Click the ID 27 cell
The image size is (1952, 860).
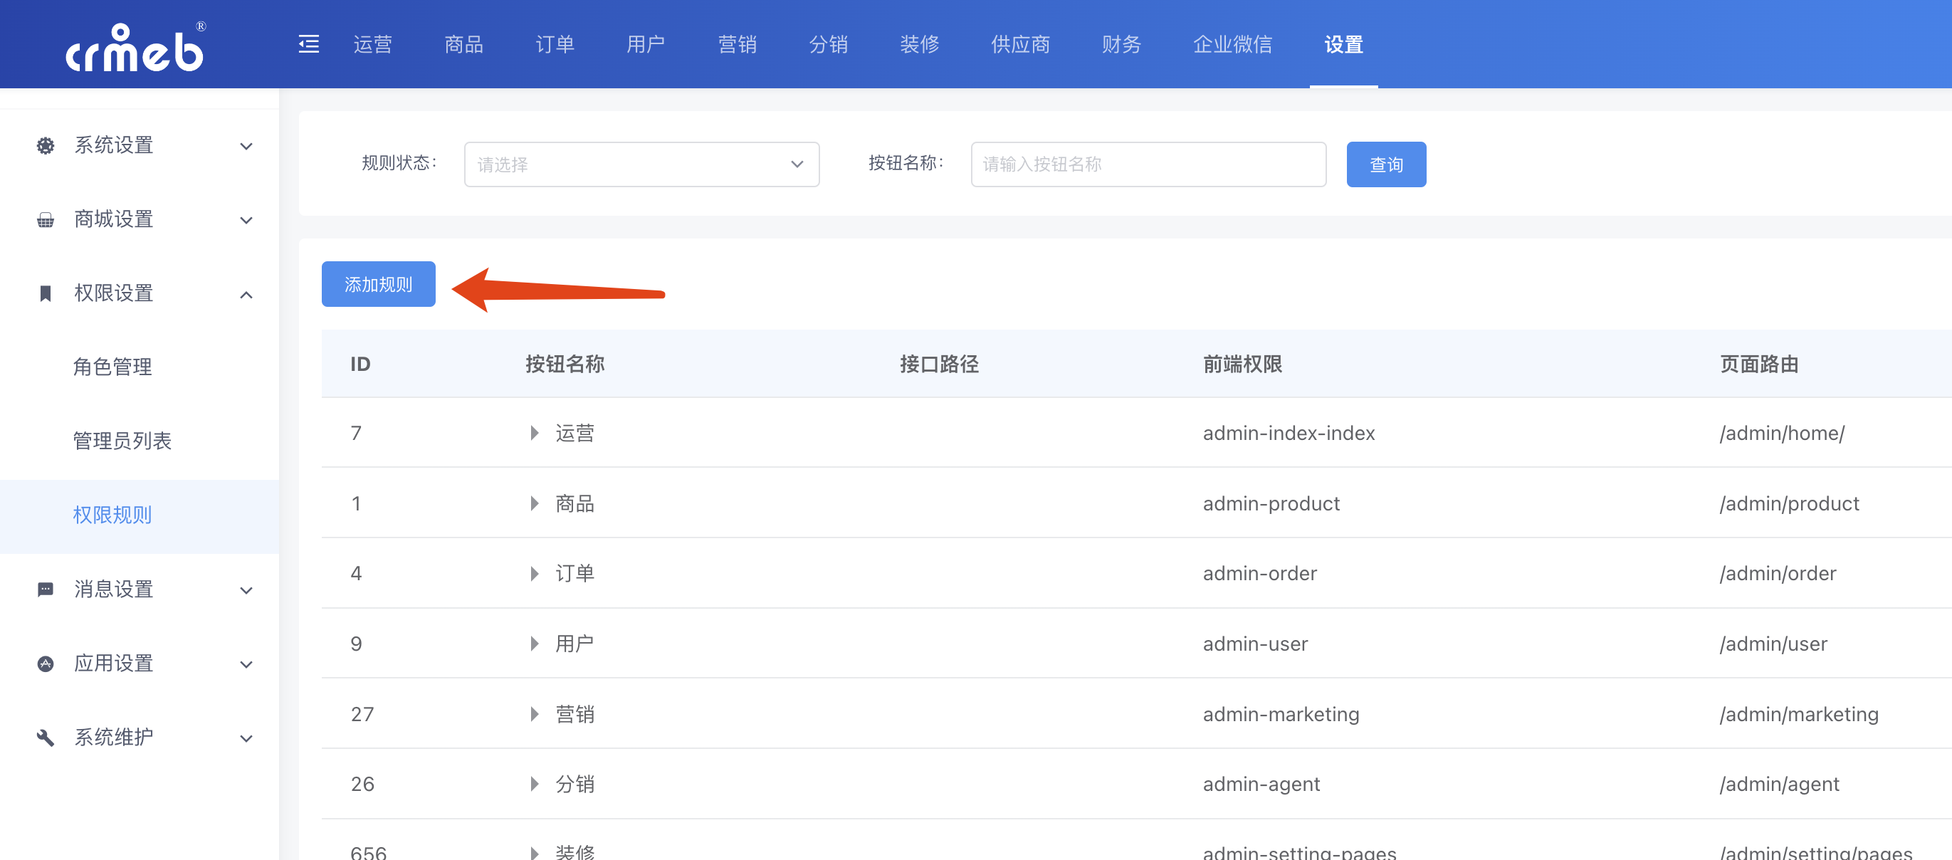[362, 715]
